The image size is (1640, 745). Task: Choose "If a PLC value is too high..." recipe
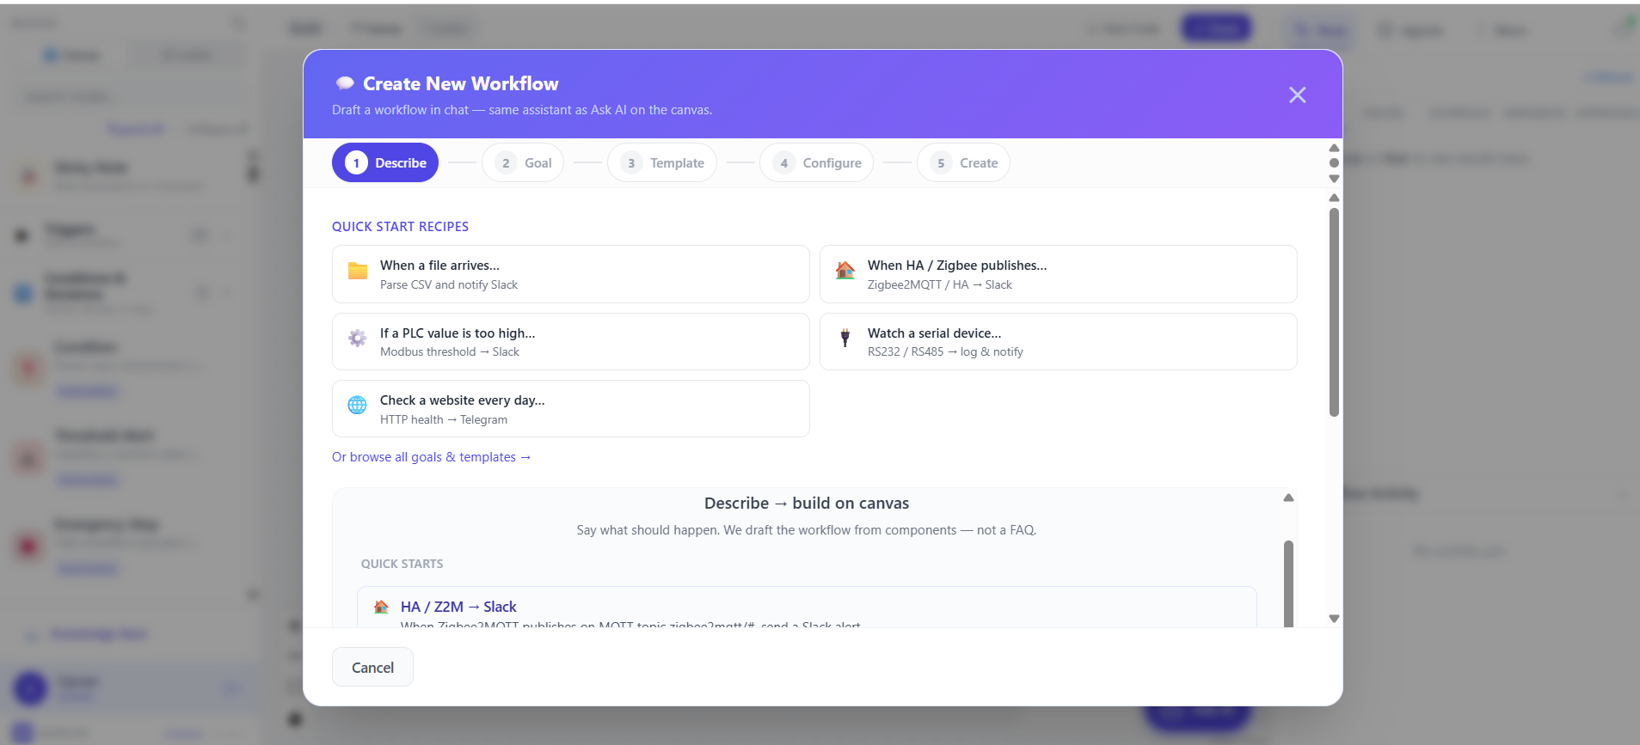(x=571, y=341)
